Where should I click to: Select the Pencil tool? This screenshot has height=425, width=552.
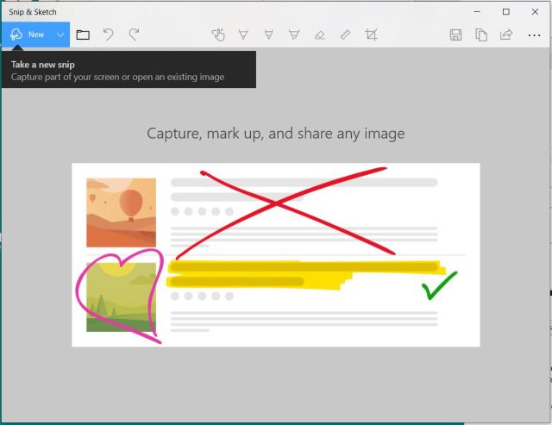click(269, 34)
